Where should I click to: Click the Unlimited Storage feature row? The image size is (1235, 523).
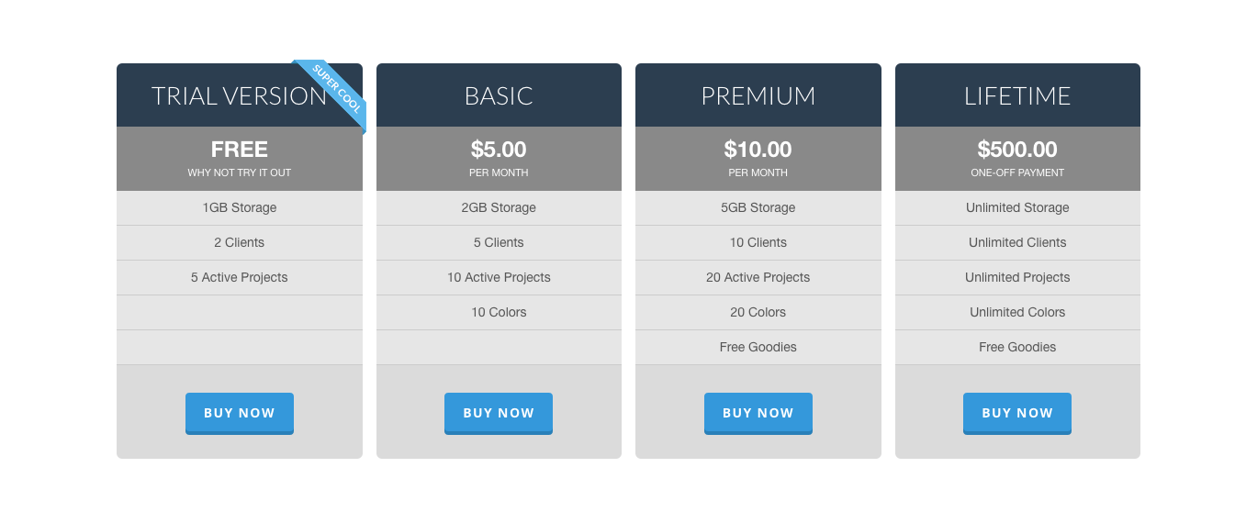click(x=1017, y=208)
